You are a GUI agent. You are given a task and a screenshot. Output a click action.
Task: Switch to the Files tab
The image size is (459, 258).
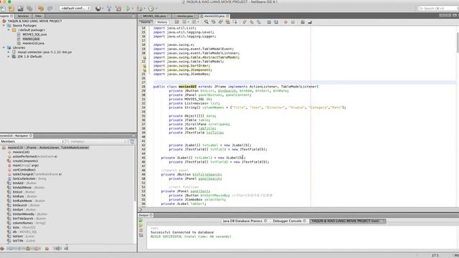[38, 16]
